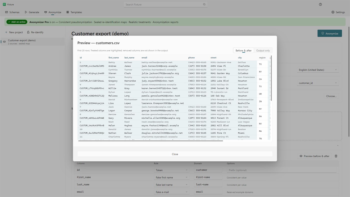Open Settings

(338, 12)
